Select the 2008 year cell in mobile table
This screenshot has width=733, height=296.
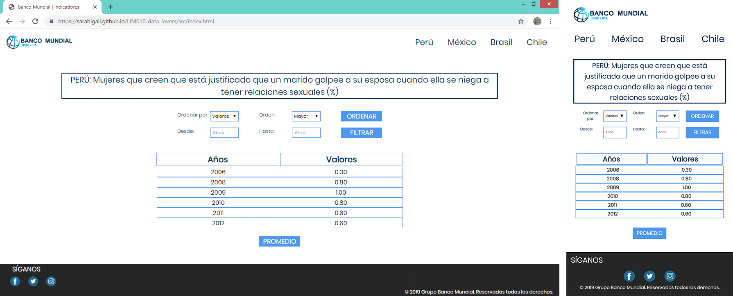pyautogui.click(x=613, y=179)
